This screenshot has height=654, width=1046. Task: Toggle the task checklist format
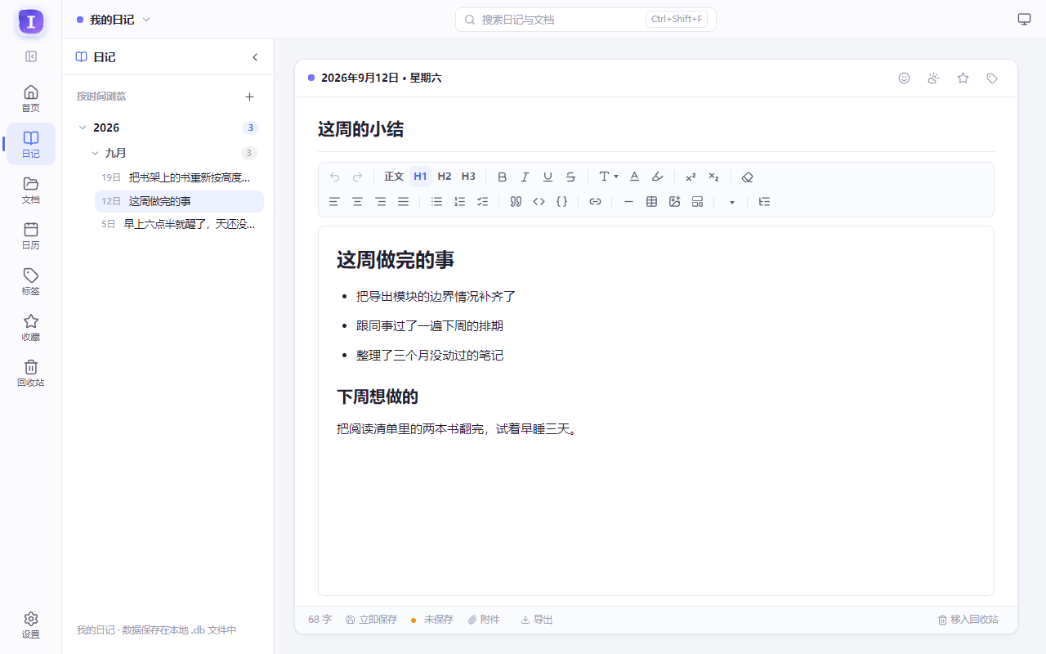click(482, 201)
